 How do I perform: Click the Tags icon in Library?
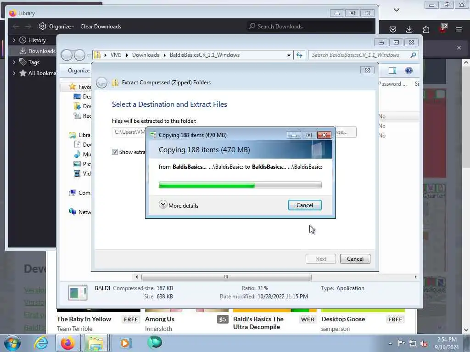click(x=23, y=62)
